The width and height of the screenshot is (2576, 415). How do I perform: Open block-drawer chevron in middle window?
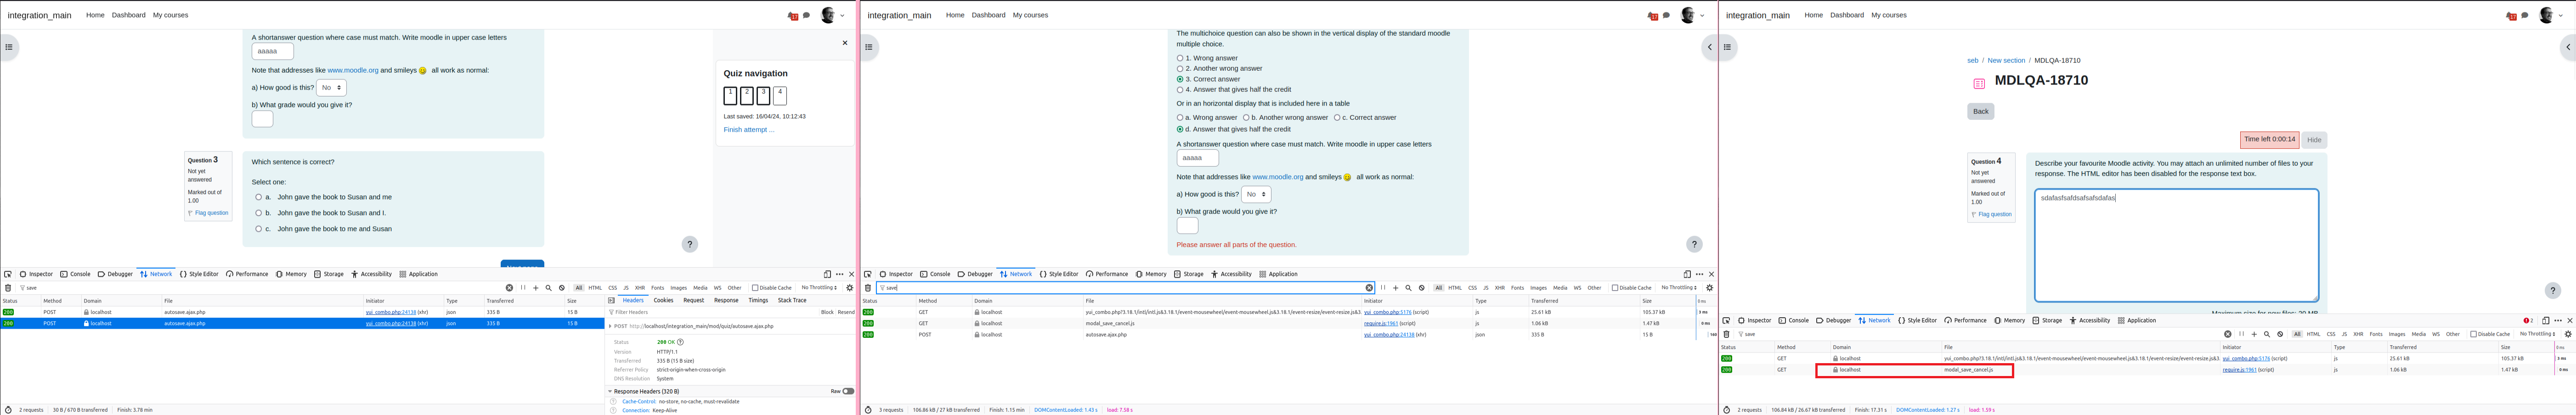[x=1710, y=47]
